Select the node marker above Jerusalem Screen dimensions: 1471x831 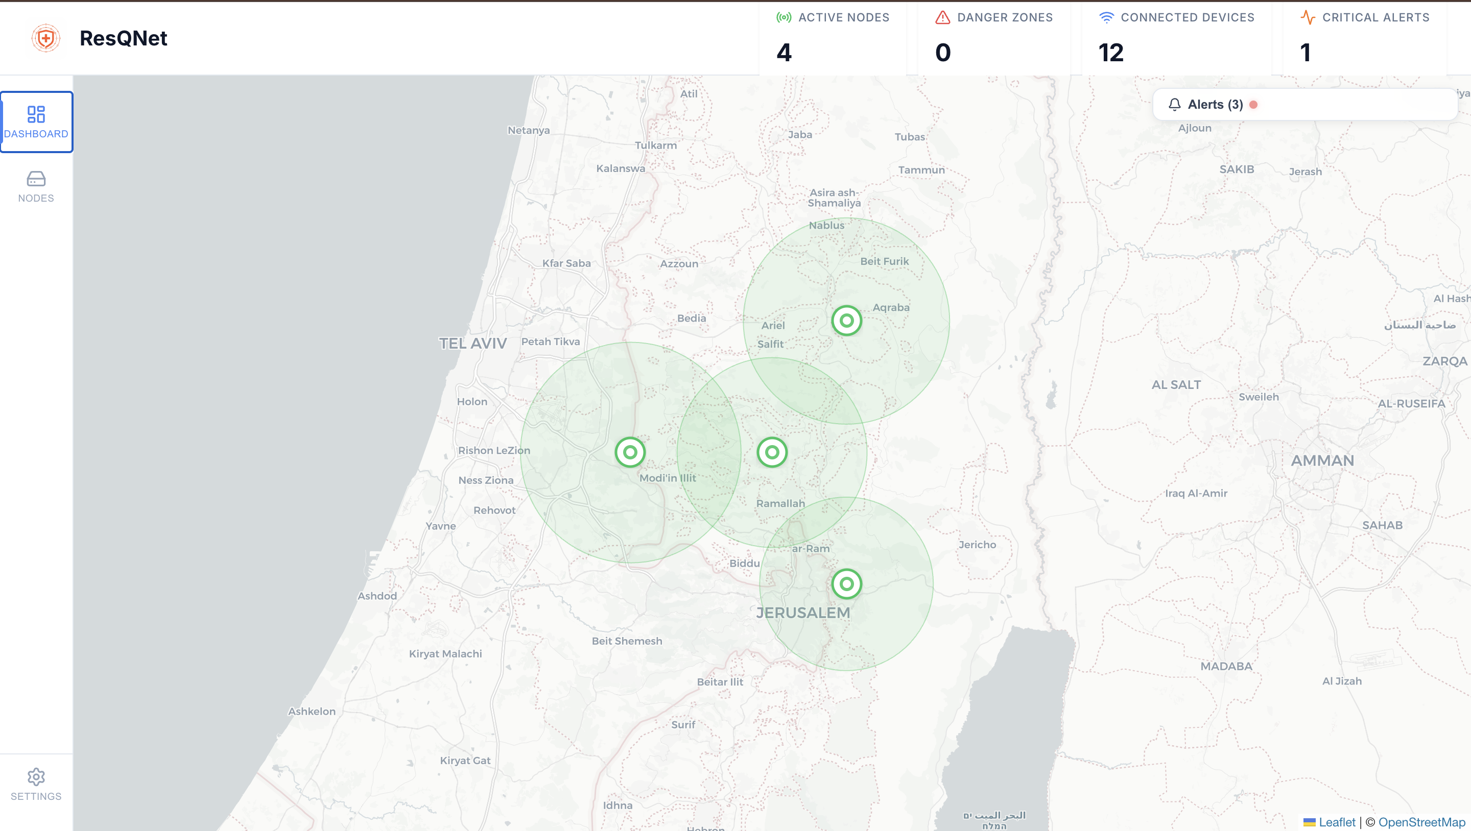846,584
